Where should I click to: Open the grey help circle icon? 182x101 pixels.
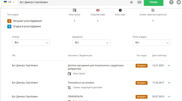click(x=171, y=2)
